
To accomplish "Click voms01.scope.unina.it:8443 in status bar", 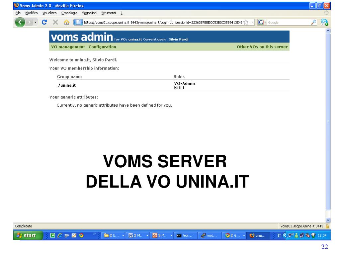I will pyautogui.click(x=301, y=226).
